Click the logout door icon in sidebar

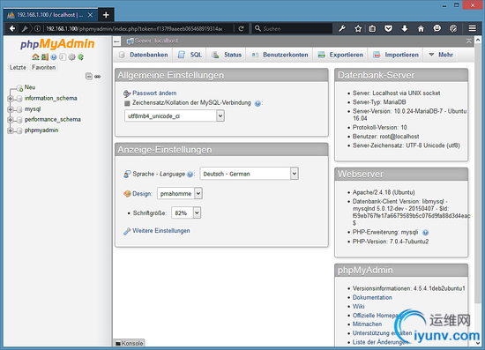(45, 57)
